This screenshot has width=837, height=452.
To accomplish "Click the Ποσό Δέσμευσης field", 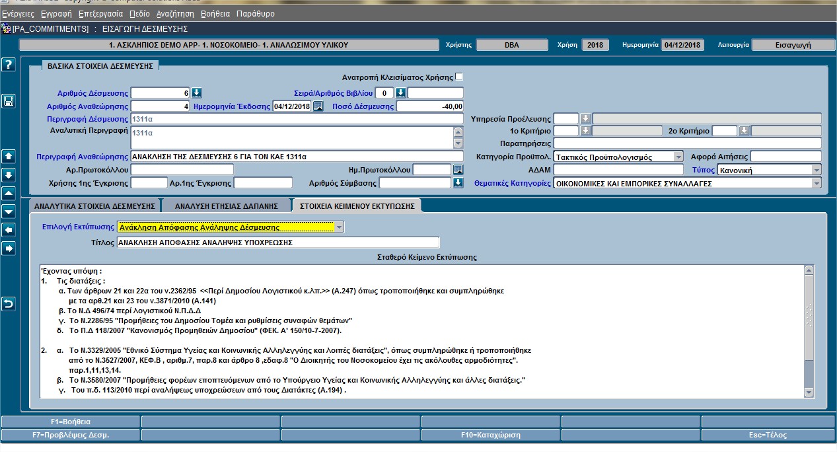I will click(x=429, y=106).
